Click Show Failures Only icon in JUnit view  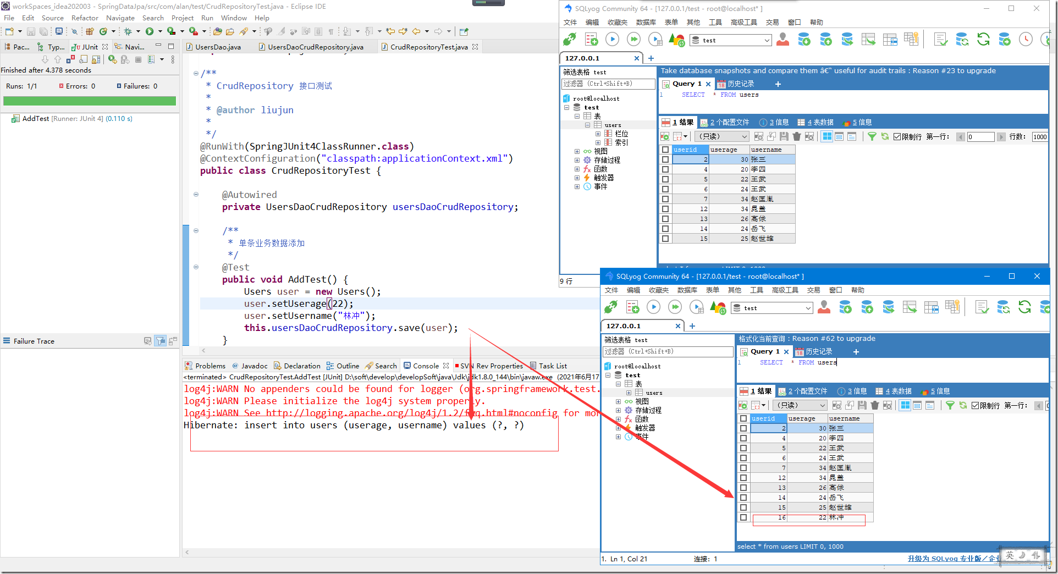70,59
